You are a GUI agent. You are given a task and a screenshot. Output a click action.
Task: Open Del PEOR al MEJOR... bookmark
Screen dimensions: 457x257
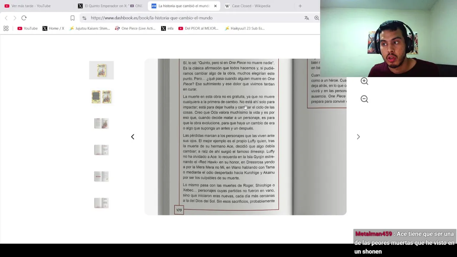198,28
